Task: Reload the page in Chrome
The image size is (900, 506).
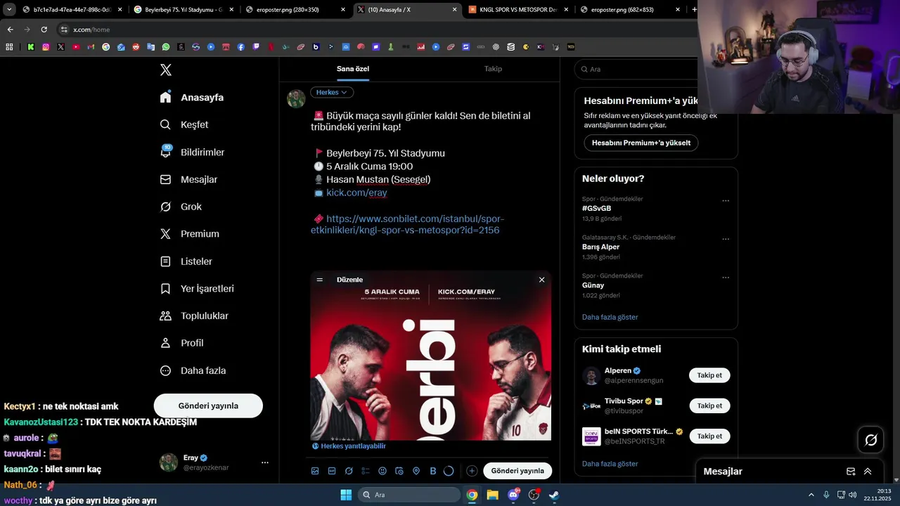Action: click(44, 30)
